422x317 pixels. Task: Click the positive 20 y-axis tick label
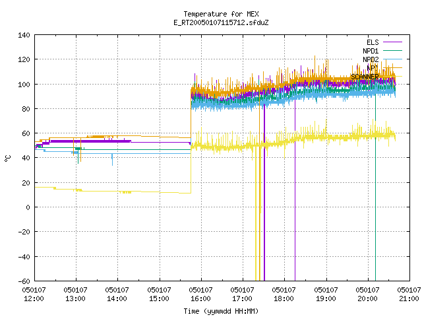[26, 183]
